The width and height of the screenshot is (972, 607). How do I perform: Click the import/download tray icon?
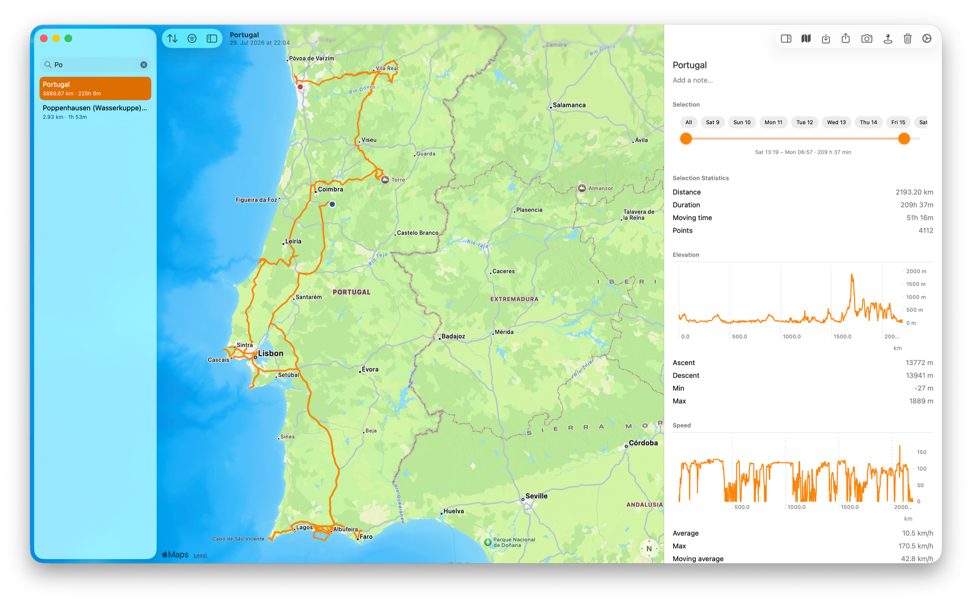coord(826,38)
